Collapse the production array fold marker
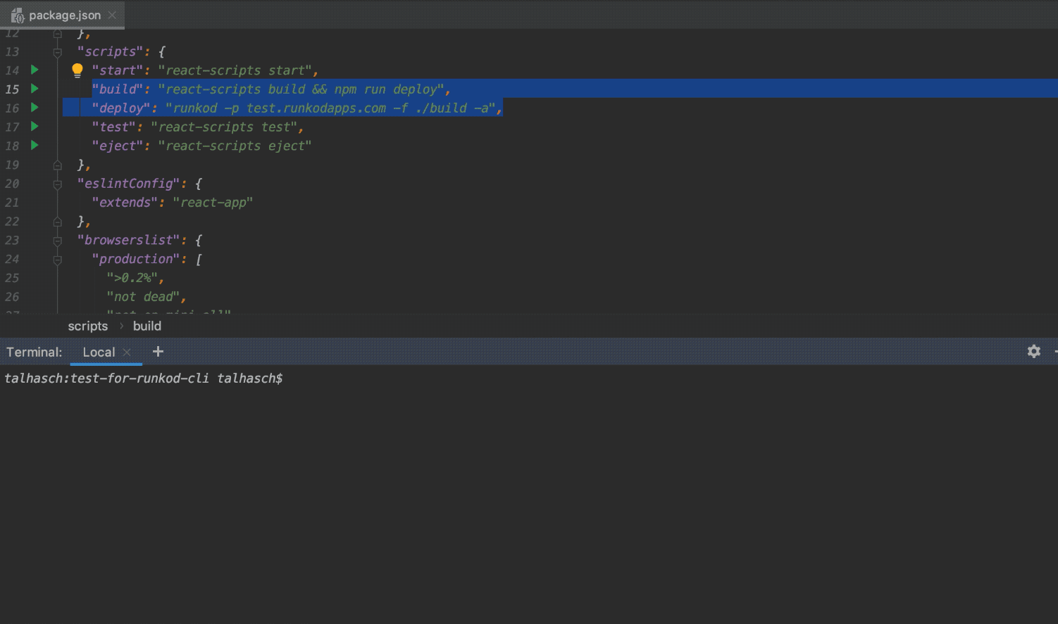Screen dimensions: 1058x624 pos(58,260)
